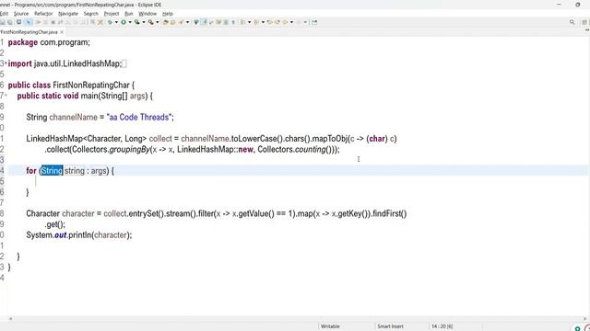The image size is (590, 331).
Task: Click class name FirstNonRepatingChar in declaration
Action: coord(91,86)
